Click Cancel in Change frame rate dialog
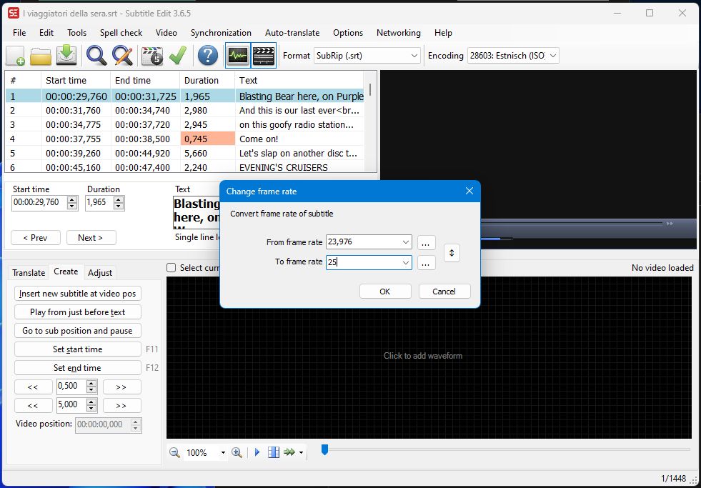This screenshot has width=701, height=488. coord(444,291)
